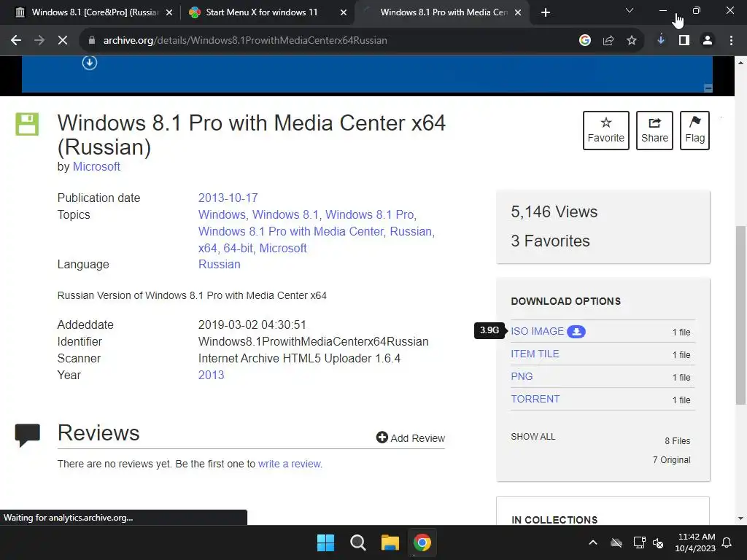The height and width of the screenshot is (560, 747).
Task: Open the tab search chevron
Action: [x=630, y=10]
